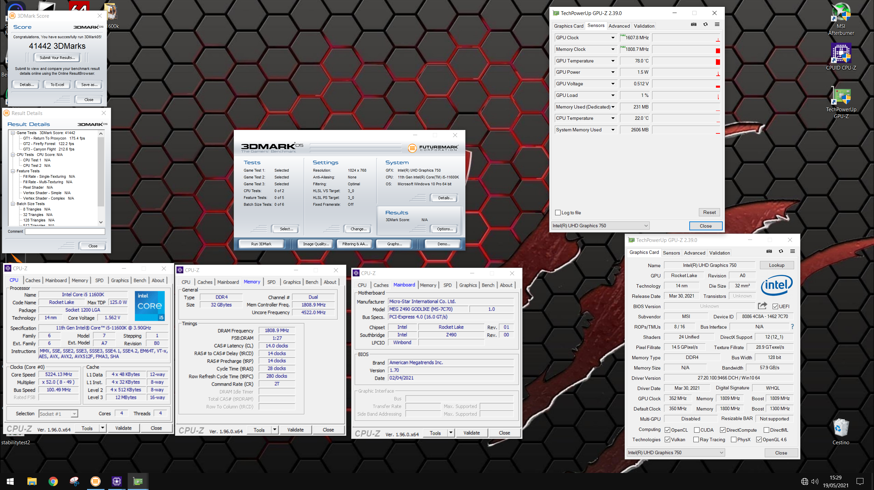The width and height of the screenshot is (874, 490).
Task: Toggle the DirectCompute checkbox
Action: [723, 430]
